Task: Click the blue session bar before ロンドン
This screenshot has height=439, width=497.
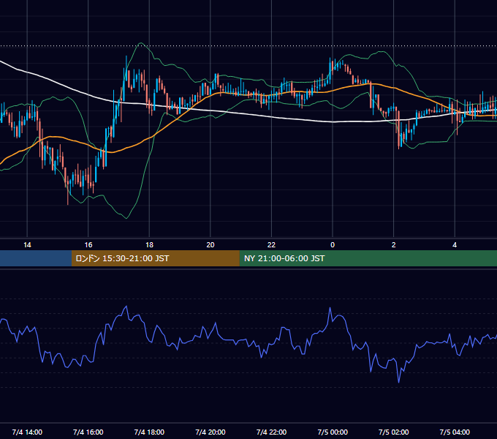Action: [x=36, y=258]
